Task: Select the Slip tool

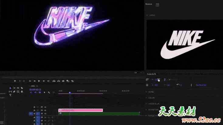Action: 10,92
